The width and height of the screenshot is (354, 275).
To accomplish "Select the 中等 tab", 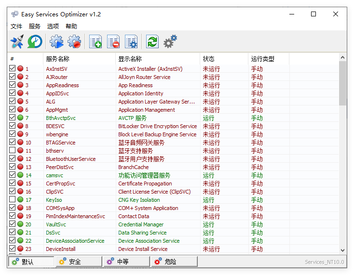I will tap(127, 262).
